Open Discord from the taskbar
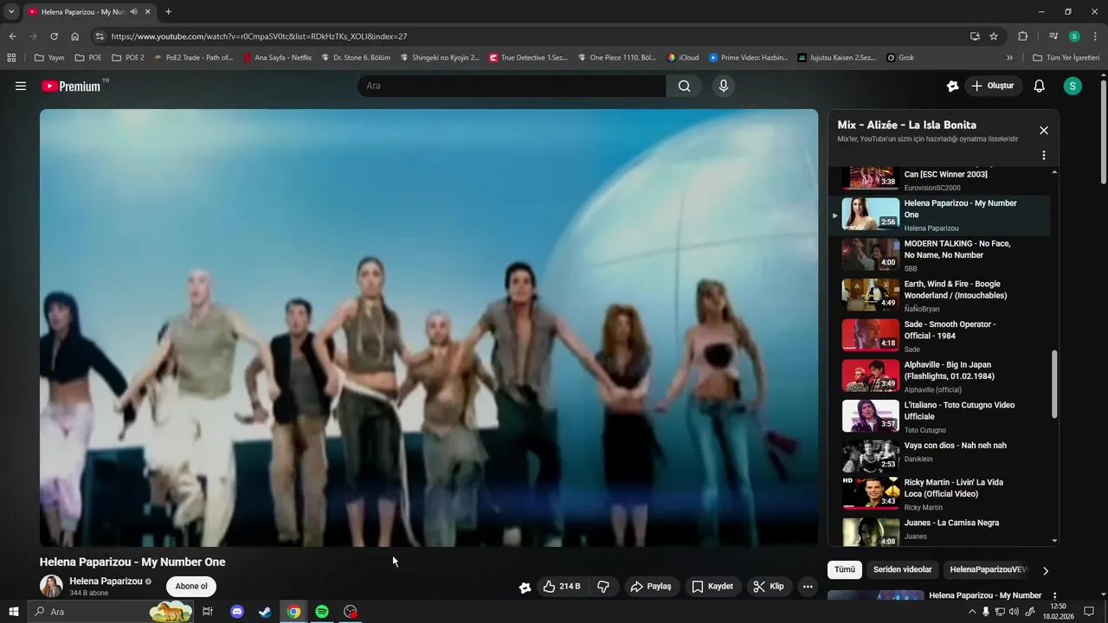 coord(237,612)
